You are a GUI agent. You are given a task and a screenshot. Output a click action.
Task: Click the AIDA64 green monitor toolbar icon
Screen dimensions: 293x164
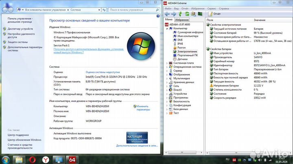pyautogui.click(x=200, y=14)
